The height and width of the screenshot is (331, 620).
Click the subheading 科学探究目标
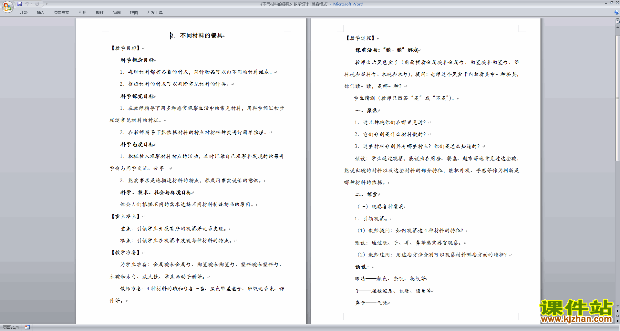[137, 96]
